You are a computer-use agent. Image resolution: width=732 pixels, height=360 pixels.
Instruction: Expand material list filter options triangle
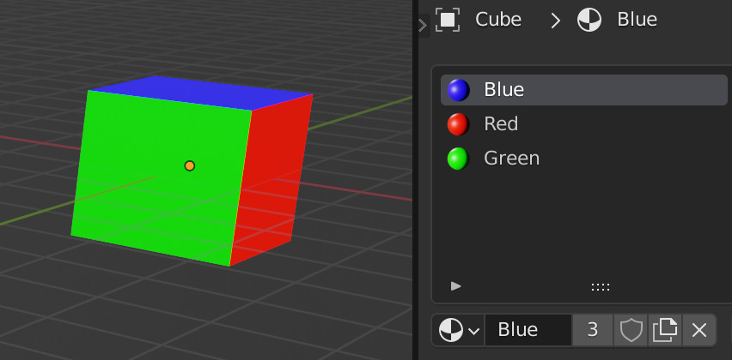pyautogui.click(x=455, y=286)
